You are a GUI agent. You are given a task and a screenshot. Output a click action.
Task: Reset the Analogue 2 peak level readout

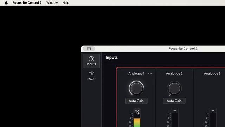coord(175,110)
